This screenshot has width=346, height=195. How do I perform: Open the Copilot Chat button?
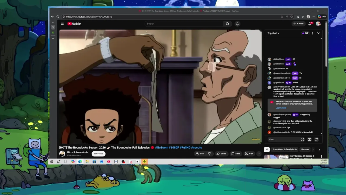pyautogui.click(x=322, y=17)
